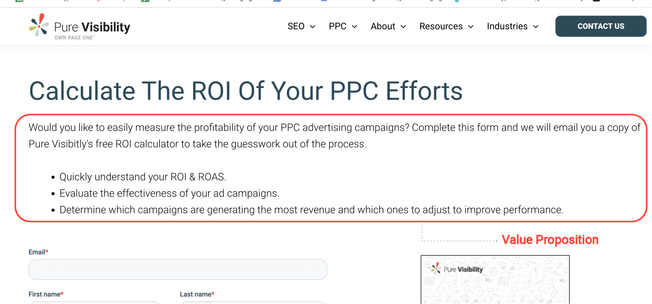Click the small logo inside the preview thumbnail
The width and height of the screenshot is (652, 304).
pyautogui.click(x=455, y=269)
